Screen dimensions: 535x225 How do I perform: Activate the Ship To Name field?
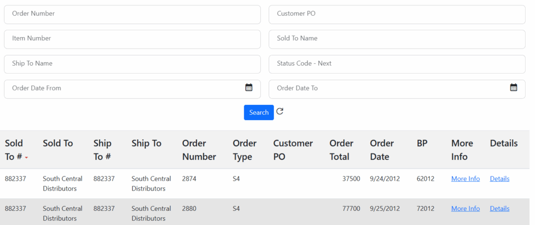tap(132, 64)
